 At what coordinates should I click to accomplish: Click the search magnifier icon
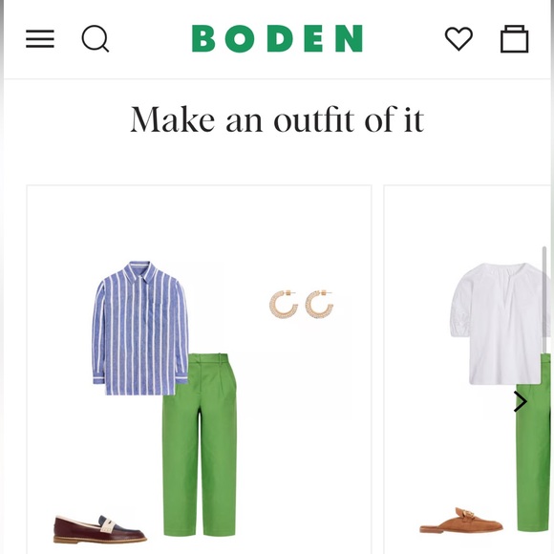coord(96,38)
